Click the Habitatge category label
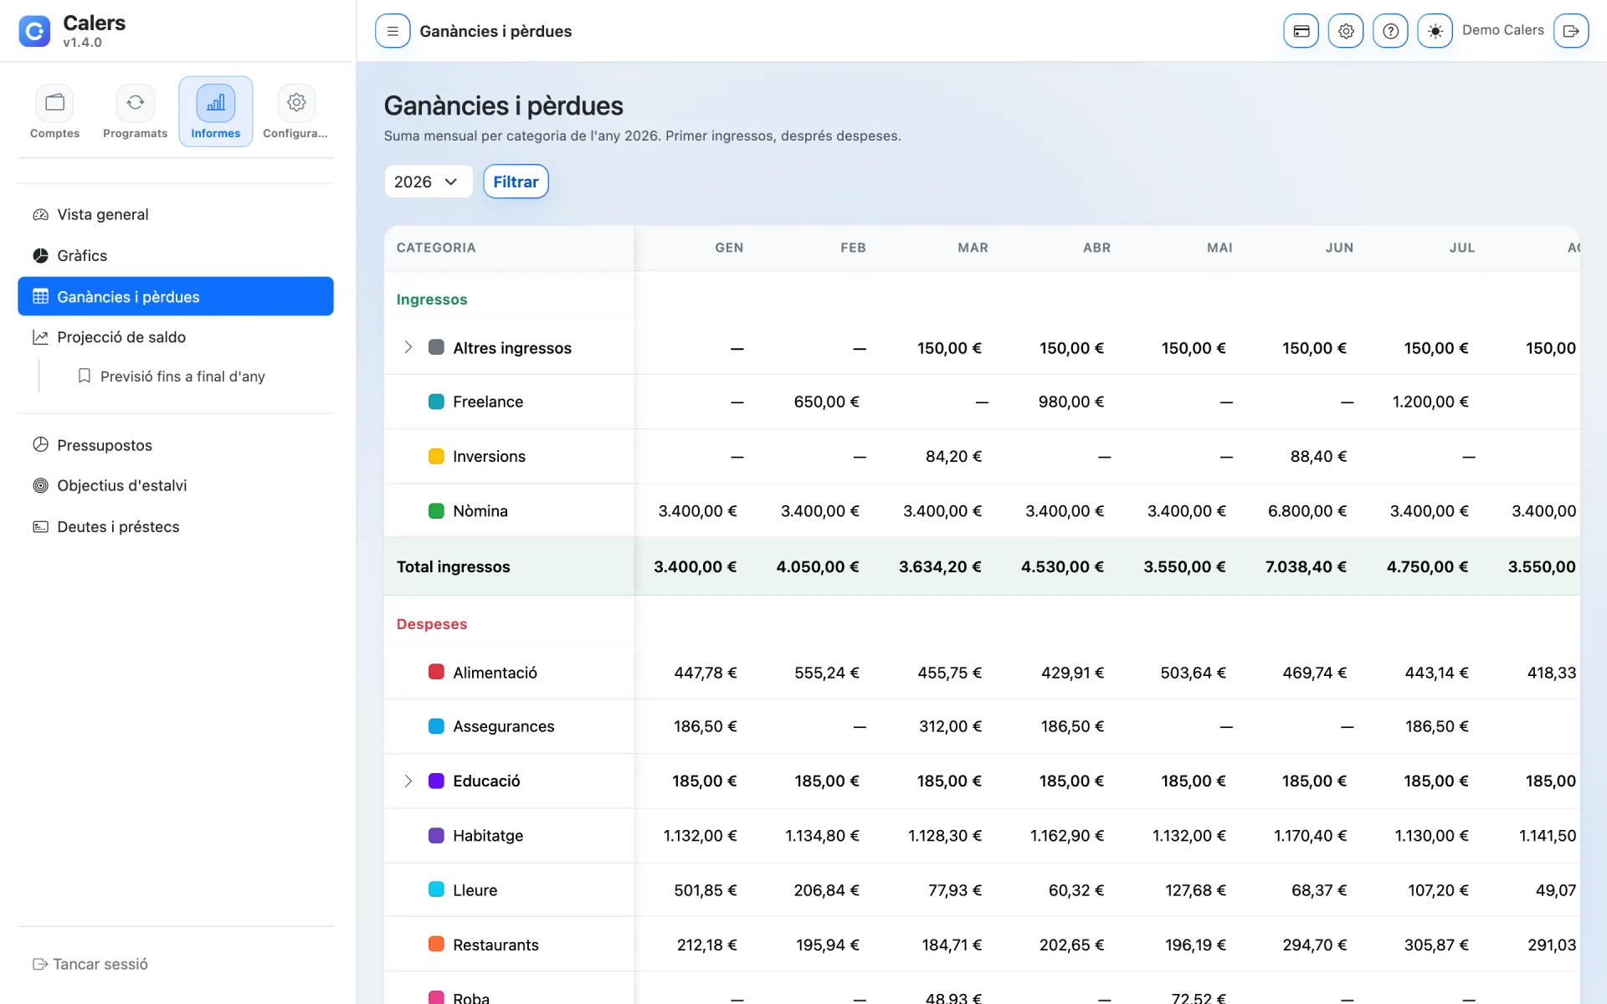Screen dimensions: 1607x1004 [488, 835]
